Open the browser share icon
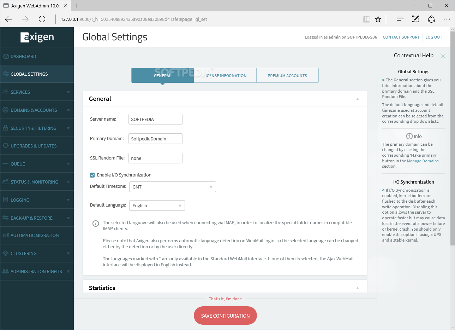The image size is (455, 330). point(431,19)
